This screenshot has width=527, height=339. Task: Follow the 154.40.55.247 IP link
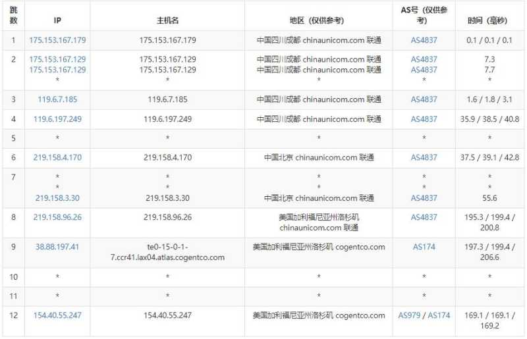click(57, 315)
